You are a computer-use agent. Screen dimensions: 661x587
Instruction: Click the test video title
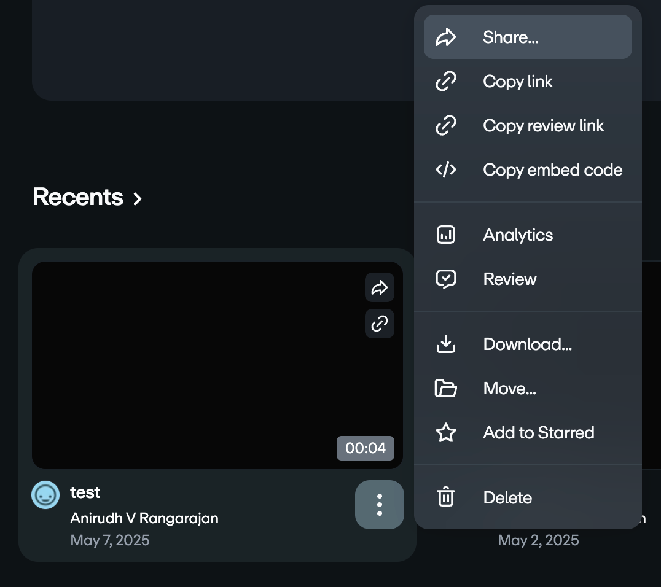pyautogui.click(x=85, y=492)
